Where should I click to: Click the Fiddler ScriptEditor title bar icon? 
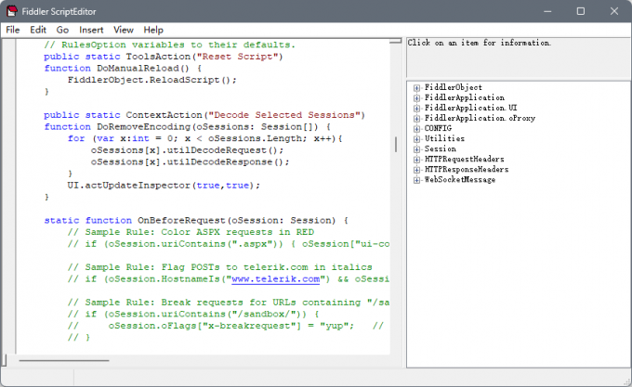coord(13,10)
